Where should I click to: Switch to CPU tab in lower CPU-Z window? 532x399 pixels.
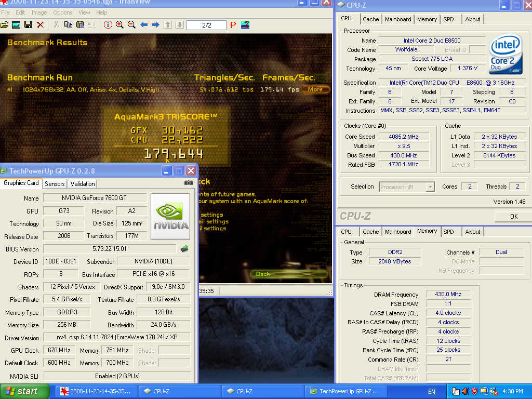click(346, 232)
